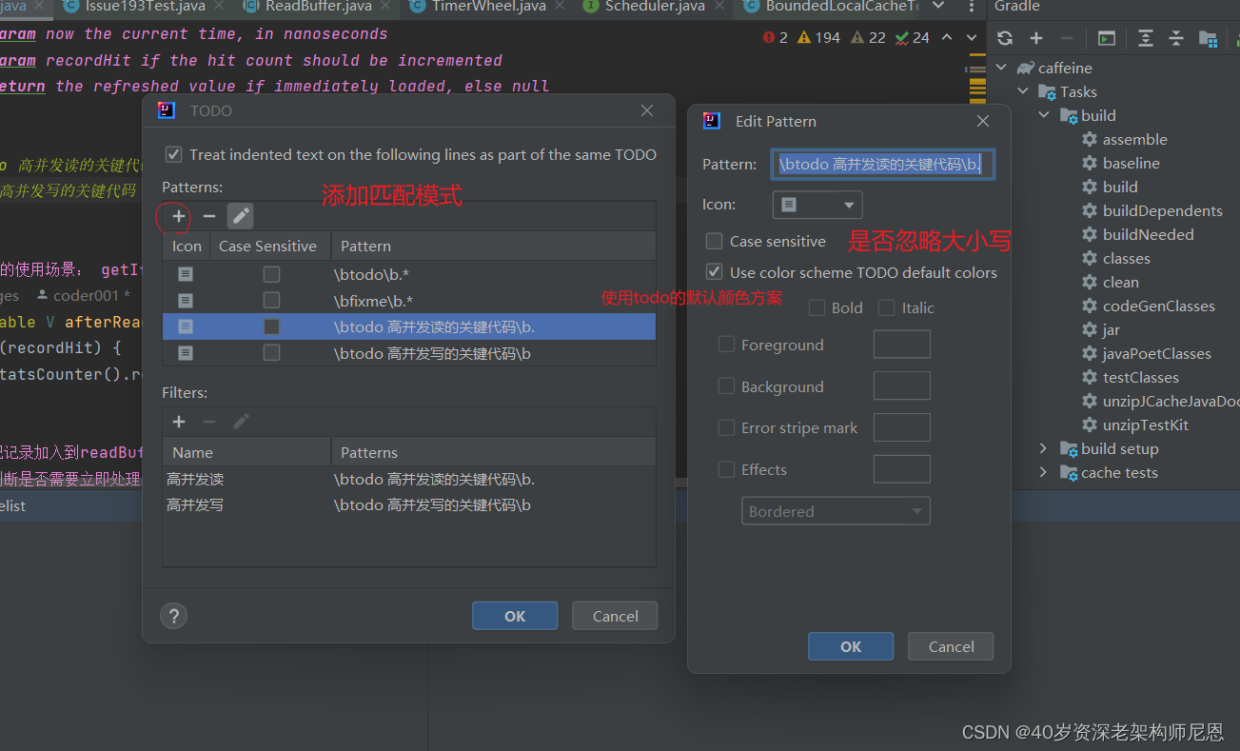Cancel the Edit Pattern dialog

[x=951, y=646]
